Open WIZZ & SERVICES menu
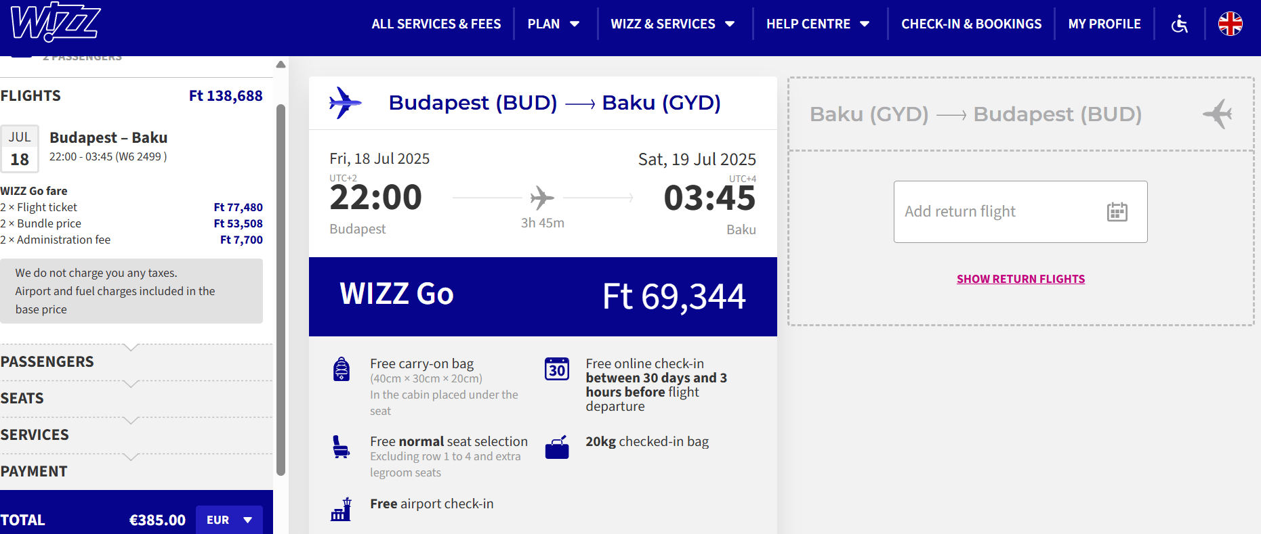This screenshot has width=1261, height=534. pyautogui.click(x=673, y=24)
